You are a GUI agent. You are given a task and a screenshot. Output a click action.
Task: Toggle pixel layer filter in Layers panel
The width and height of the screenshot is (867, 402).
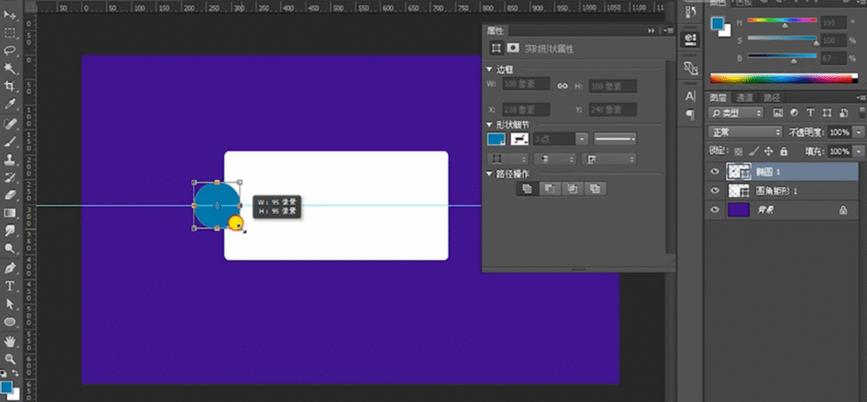tap(778, 113)
